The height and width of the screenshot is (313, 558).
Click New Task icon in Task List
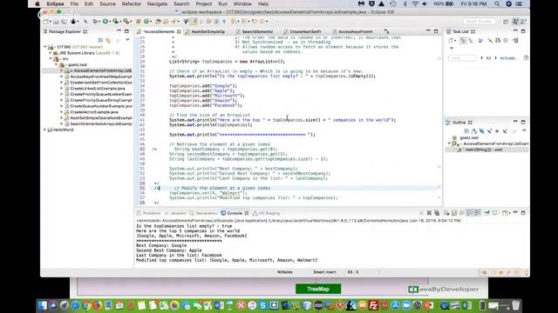(451, 41)
